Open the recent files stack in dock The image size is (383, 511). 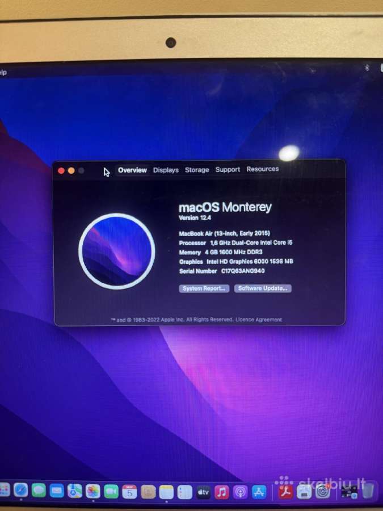(349, 491)
